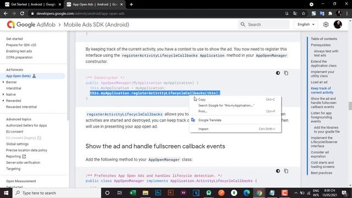Open Microsoft Edge from the taskbar

pyautogui.click(x=247, y=193)
